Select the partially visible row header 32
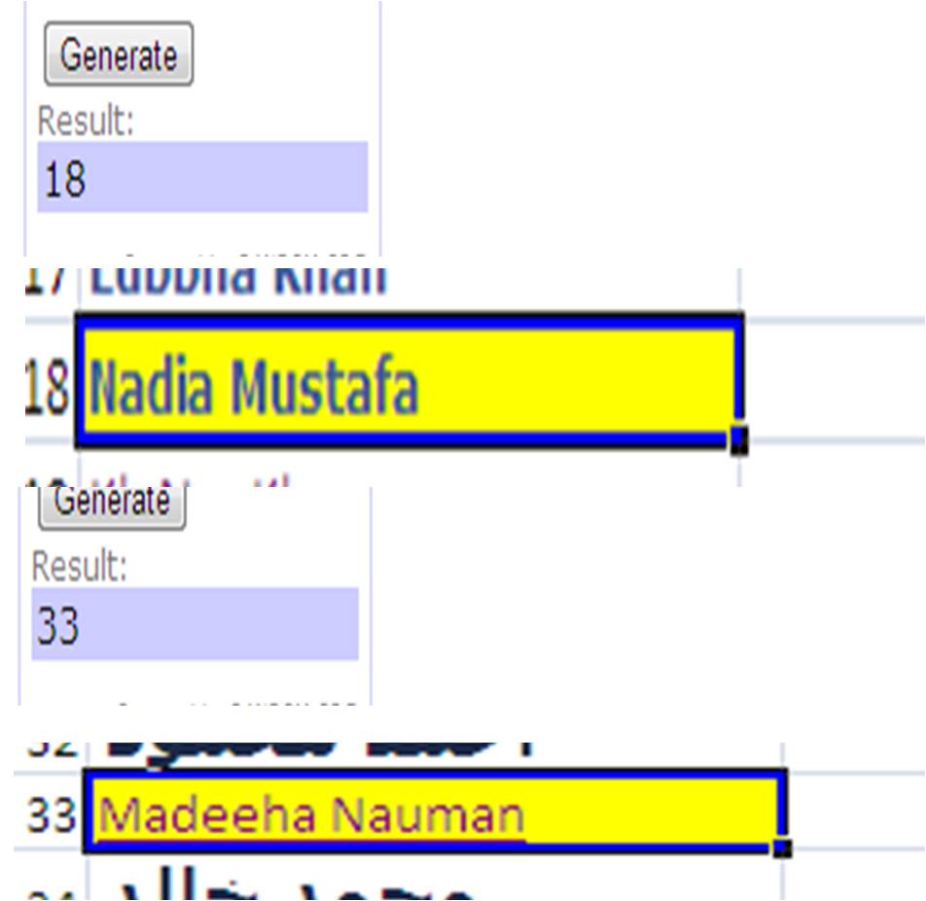The image size is (926, 901). pos(53,749)
